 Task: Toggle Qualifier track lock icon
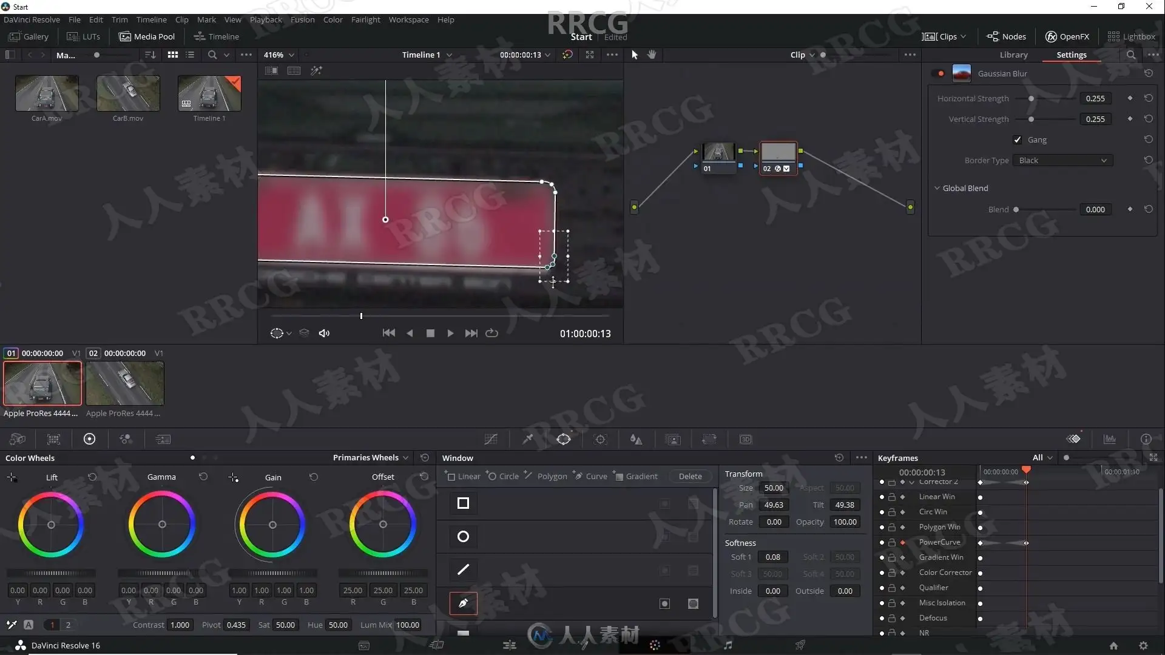(x=892, y=588)
